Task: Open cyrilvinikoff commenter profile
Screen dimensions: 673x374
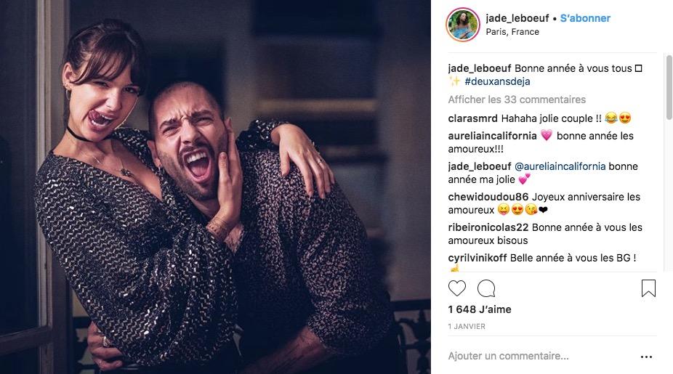Action: (x=477, y=258)
